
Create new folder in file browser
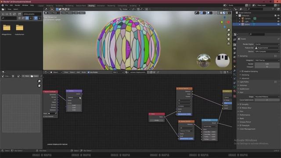(x=19, y=14)
